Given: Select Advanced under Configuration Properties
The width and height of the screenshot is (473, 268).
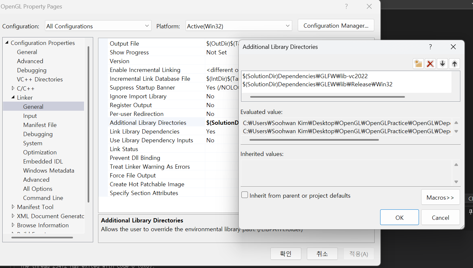Looking at the screenshot, I should pos(30,61).
